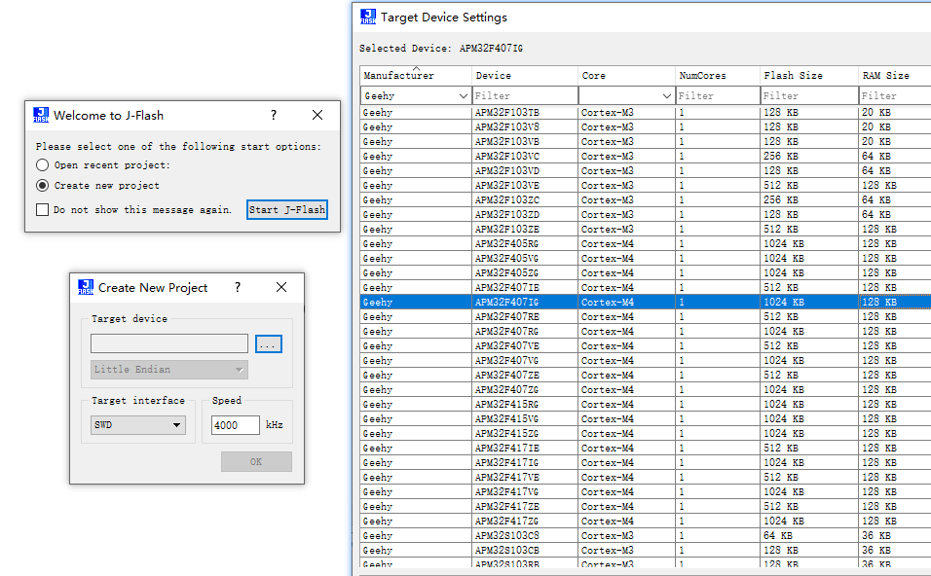Click J-Flash icon in Create New Project title
Viewport: 931px width, 576px height.
[x=86, y=287]
